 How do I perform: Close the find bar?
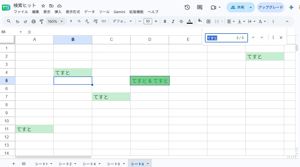pyautogui.click(x=281, y=37)
